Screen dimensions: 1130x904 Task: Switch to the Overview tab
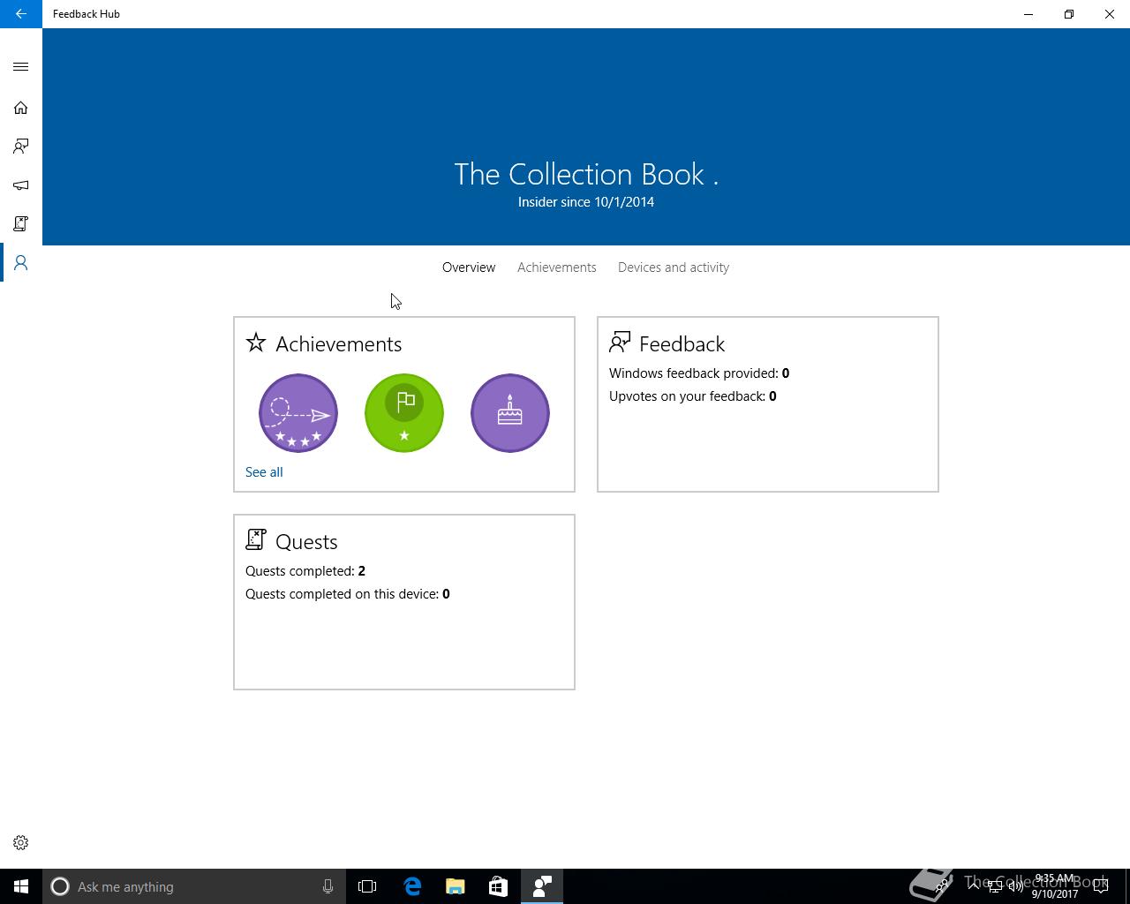click(469, 267)
